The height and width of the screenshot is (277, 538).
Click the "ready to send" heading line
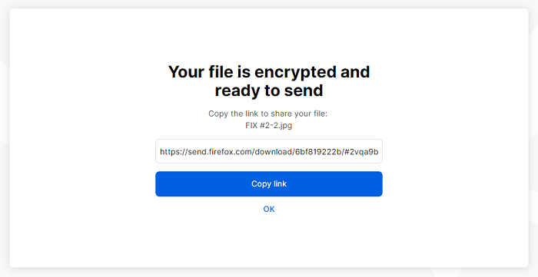tap(269, 91)
